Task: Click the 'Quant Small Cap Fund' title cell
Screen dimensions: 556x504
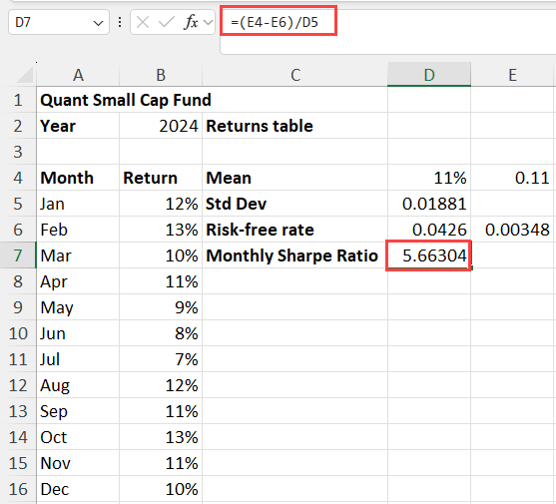Action: (x=126, y=100)
